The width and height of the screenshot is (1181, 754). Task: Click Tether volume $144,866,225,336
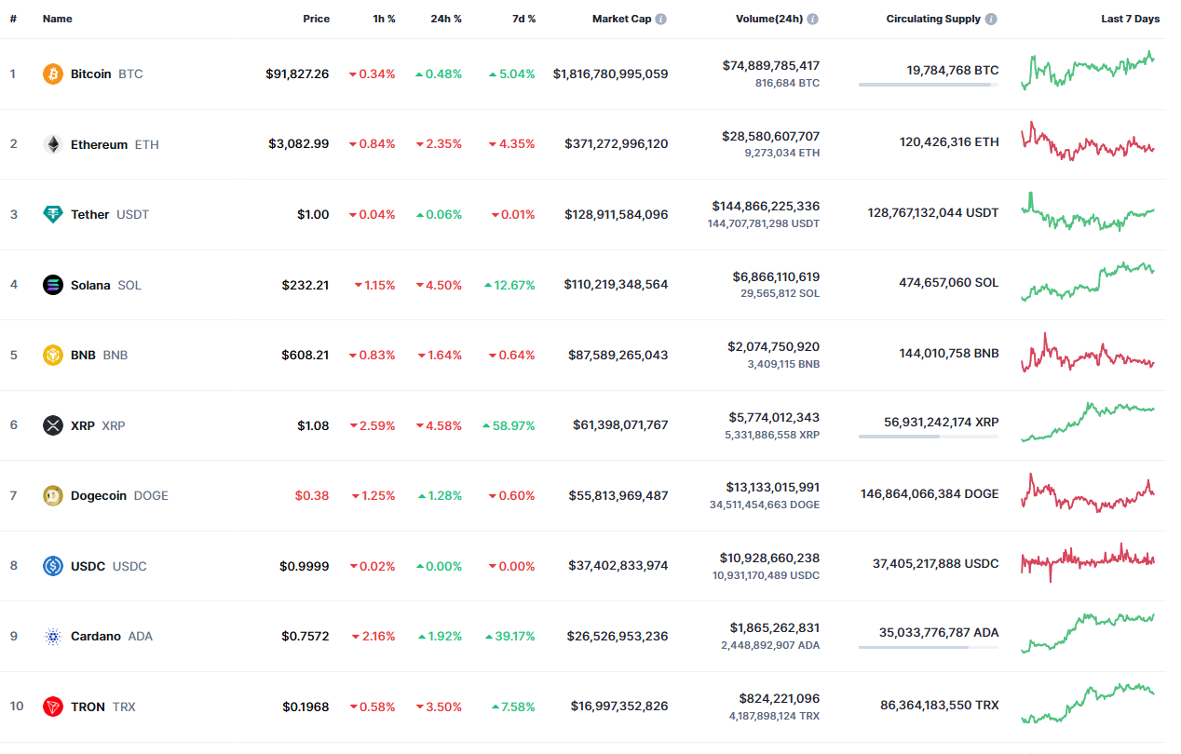(766, 206)
